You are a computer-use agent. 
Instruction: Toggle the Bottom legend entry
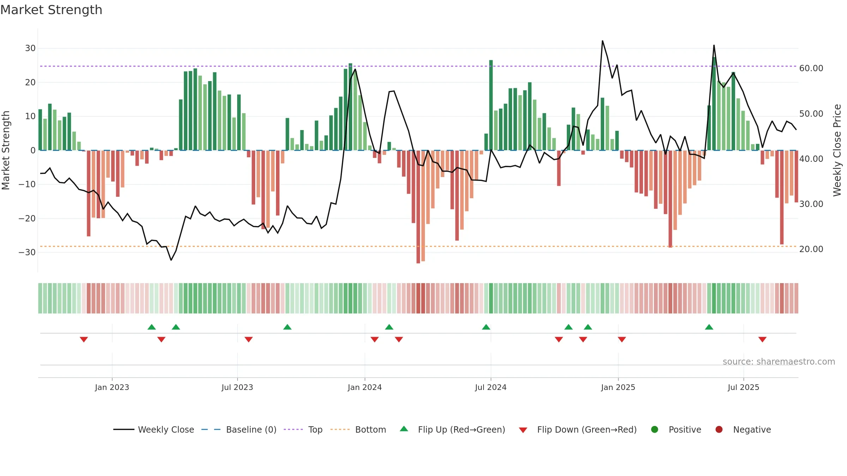point(358,429)
